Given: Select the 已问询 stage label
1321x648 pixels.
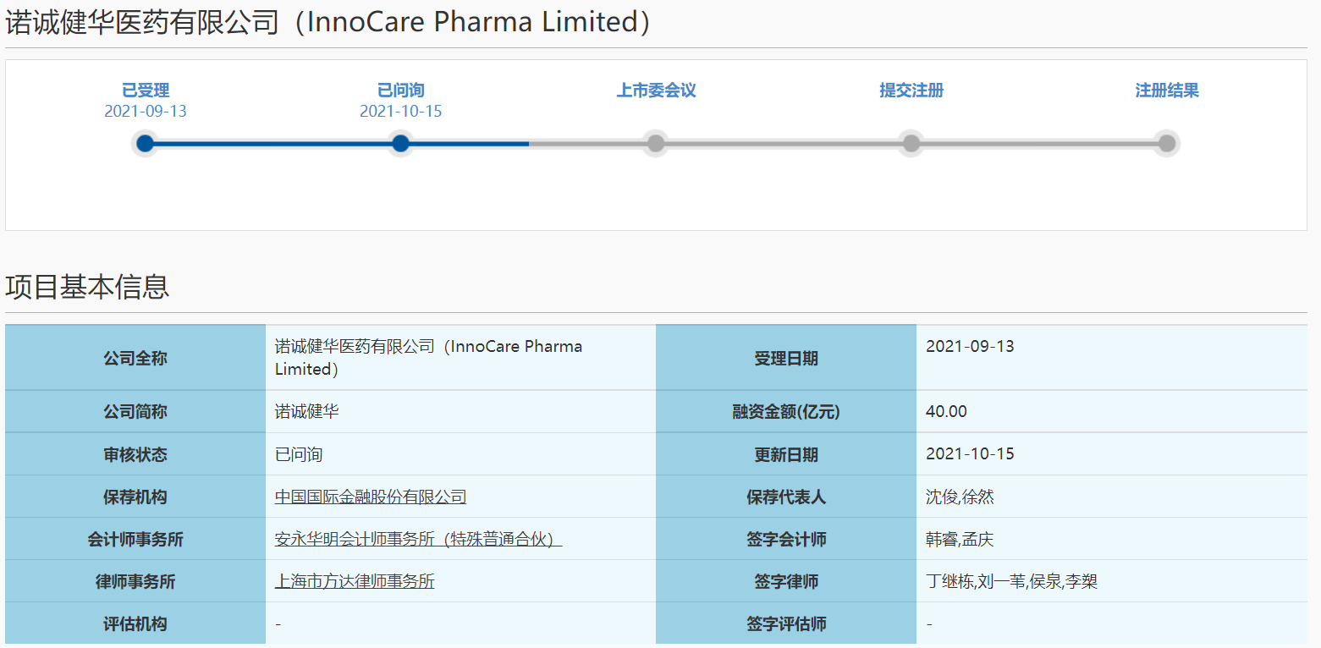Looking at the screenshot, I should pyautogui.click(x=401, y=91).
